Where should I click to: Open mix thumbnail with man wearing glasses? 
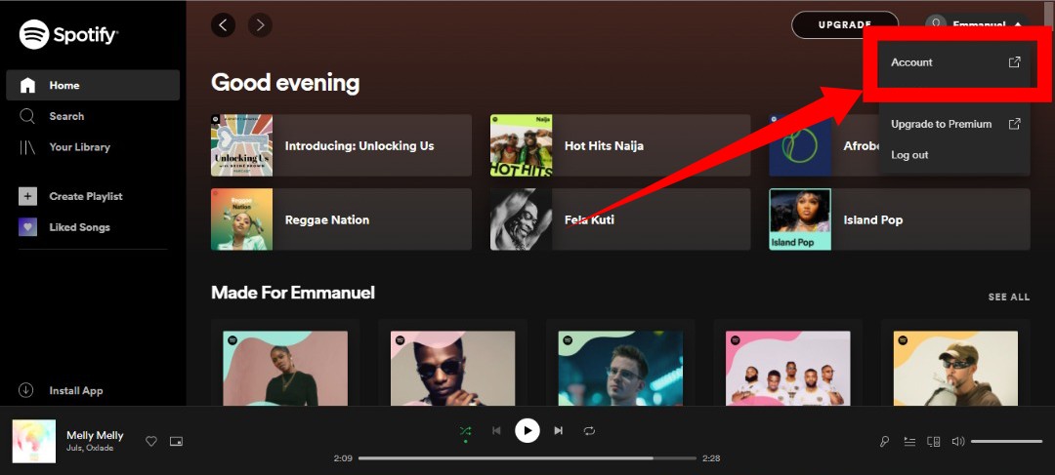pyautogui.click(x=620, y=368)
